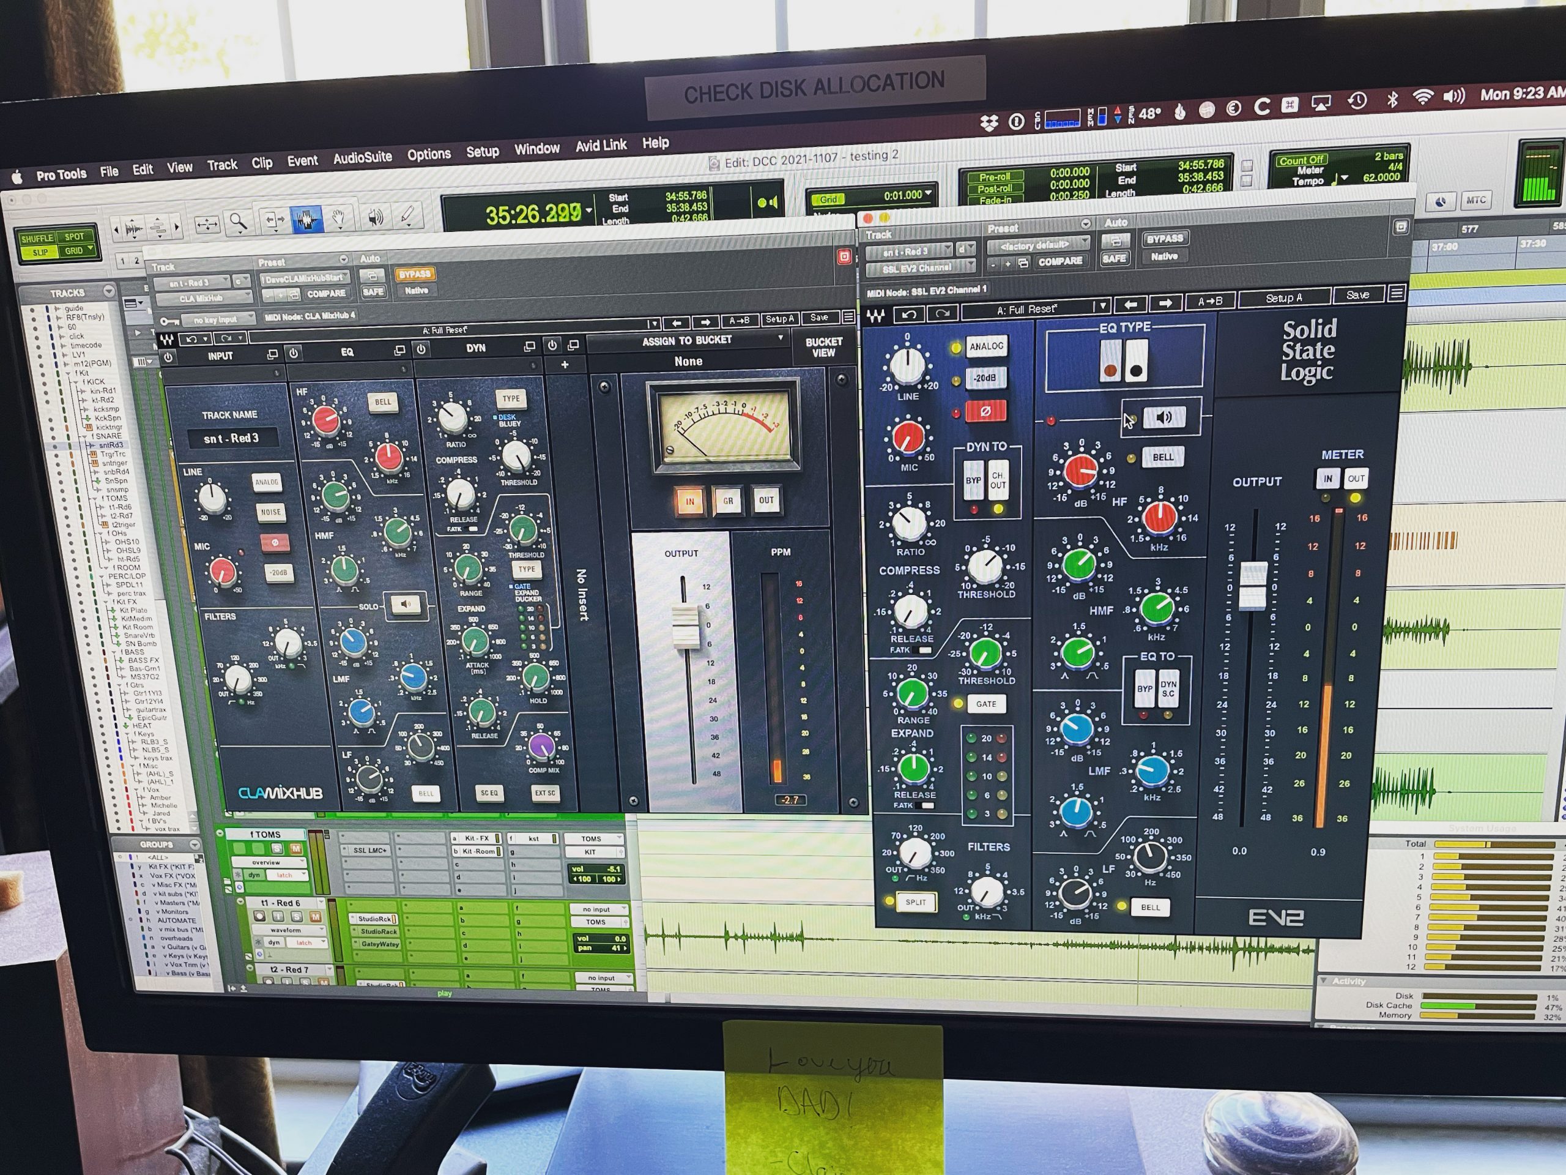
Task: Click phase invert button in CLA MixHub
Action: (x=274, y=543)
